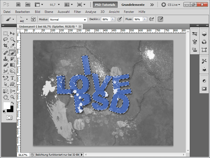
Task: Switch to the PSD-Tutorials workspace
Action: click(105, 5)
